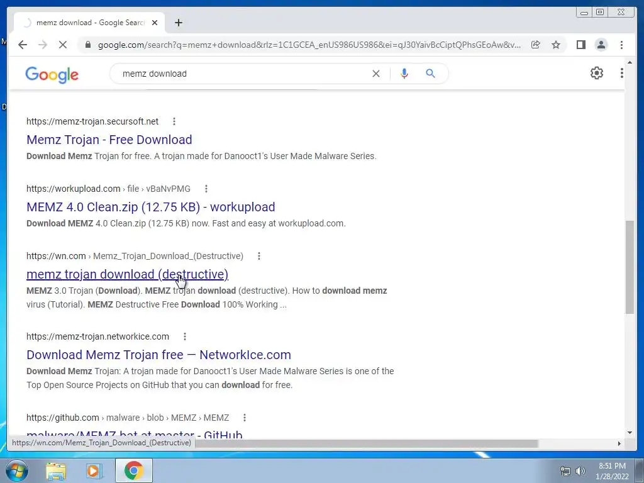Open Google apps dots menu
This screenshot has height=483, width=644.
(622, 73)
